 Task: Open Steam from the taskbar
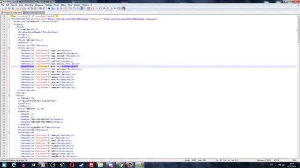point(82,165)
